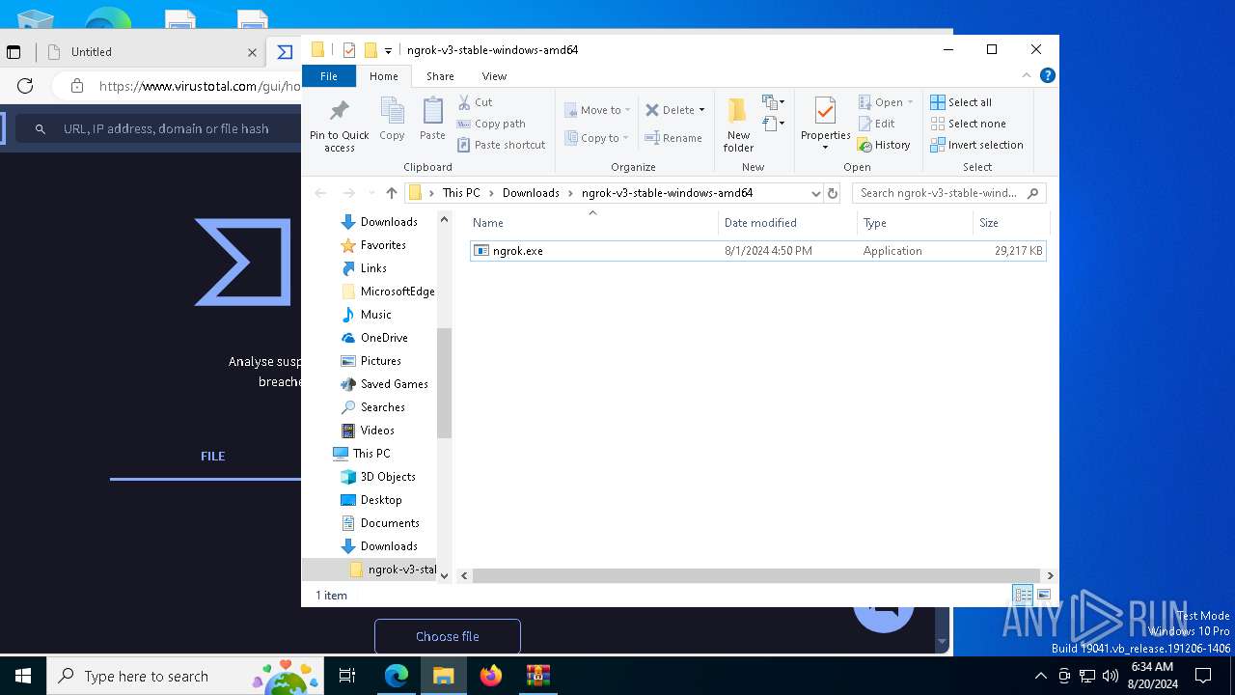Viewport: 1235px width, 695px height.
Task: Click Paste shortcut in the ribbon
Action: click(501, 145)
